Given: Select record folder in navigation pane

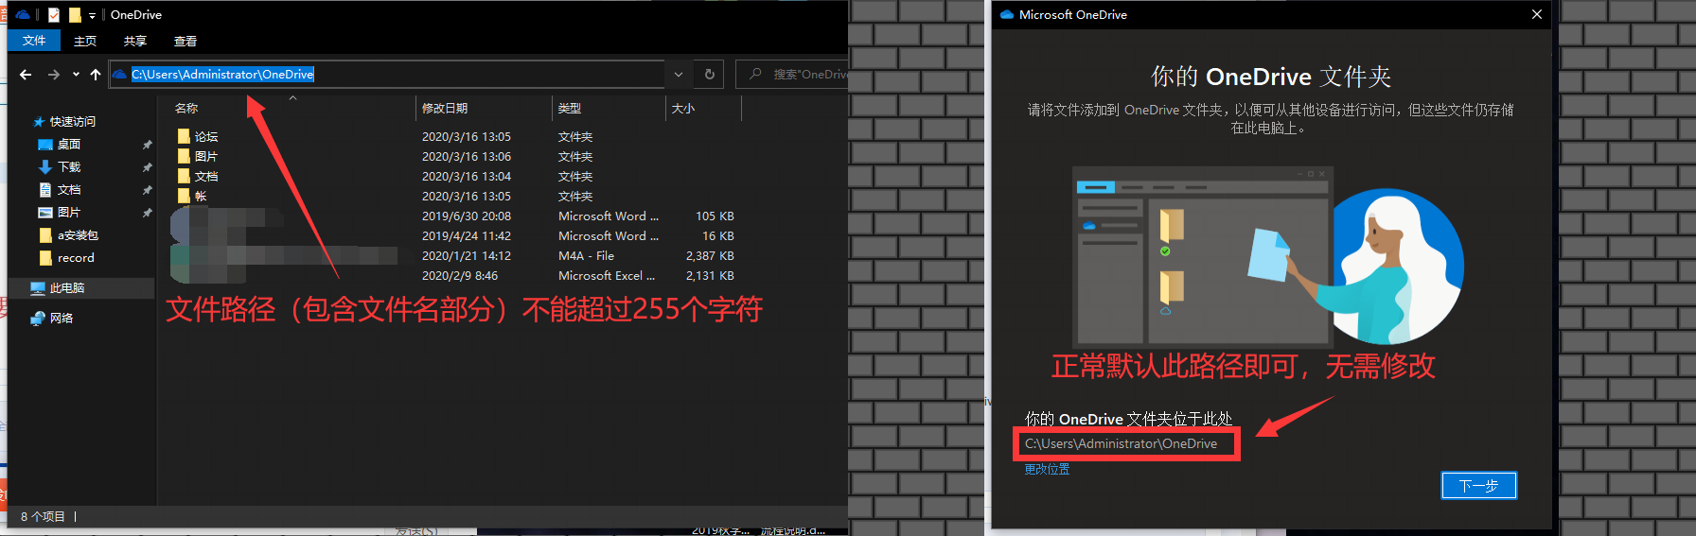Looking at the screenshot, I should (76, 257).
